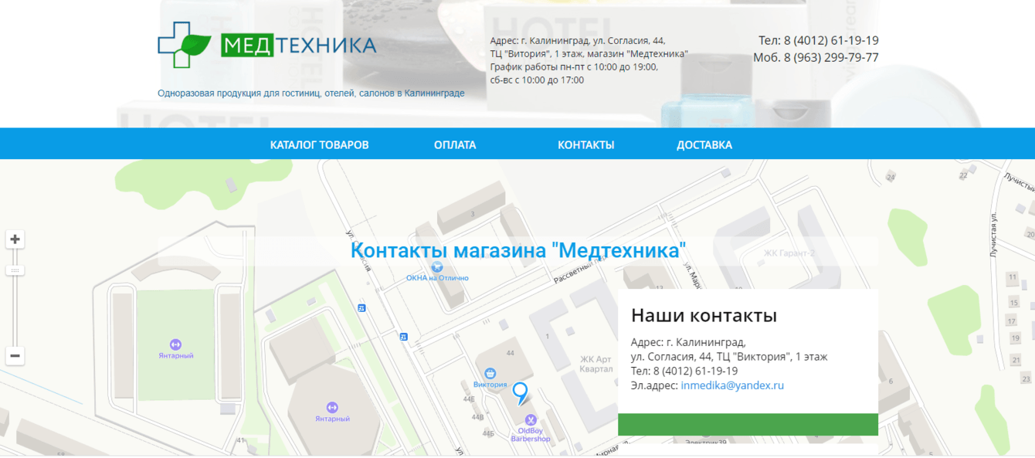
Task: Click the Медтехника logo
Action: (x=267, y=45)
